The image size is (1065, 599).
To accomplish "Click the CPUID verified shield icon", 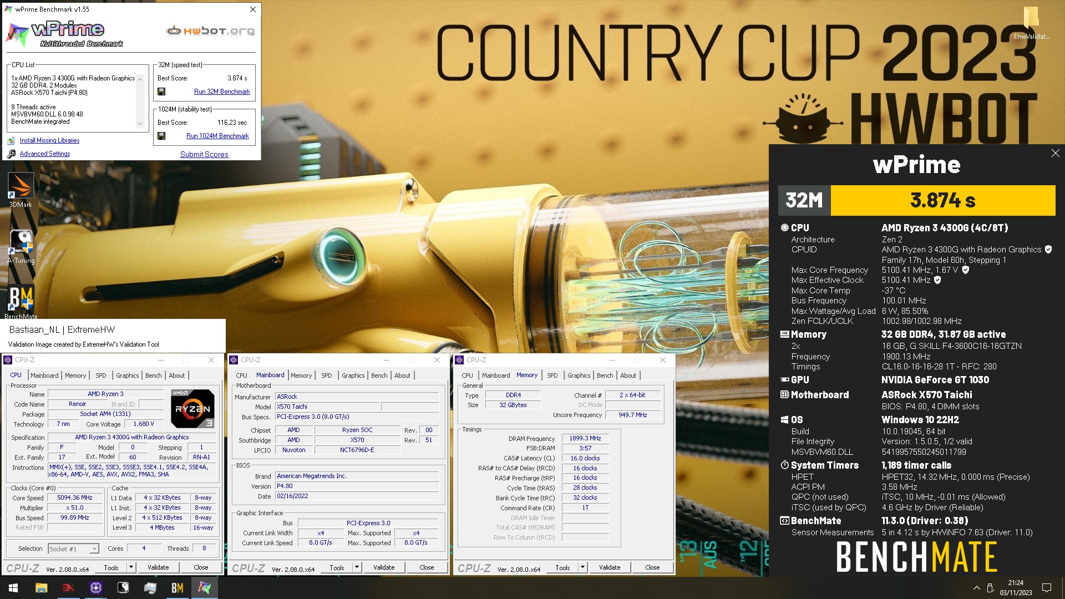I will tap(1048, 250).
